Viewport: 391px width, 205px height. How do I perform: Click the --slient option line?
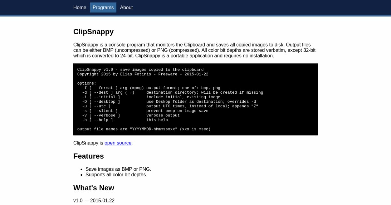click(x=143, y=111)
